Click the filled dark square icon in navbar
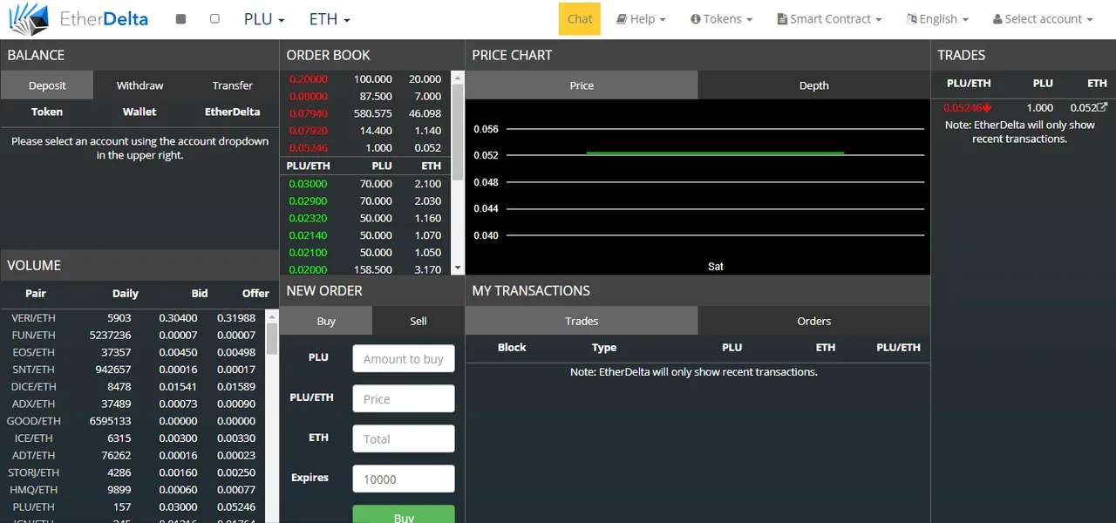This screenshot has width=1116, height=523. tap(180, 18)
